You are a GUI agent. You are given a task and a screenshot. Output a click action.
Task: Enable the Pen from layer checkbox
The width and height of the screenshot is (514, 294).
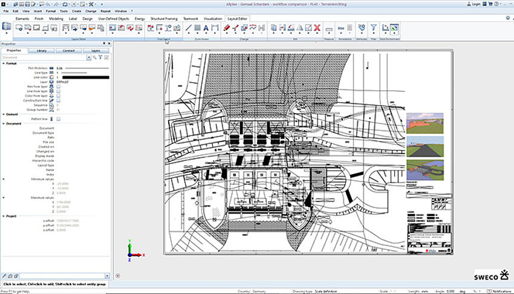pos(59,87)
